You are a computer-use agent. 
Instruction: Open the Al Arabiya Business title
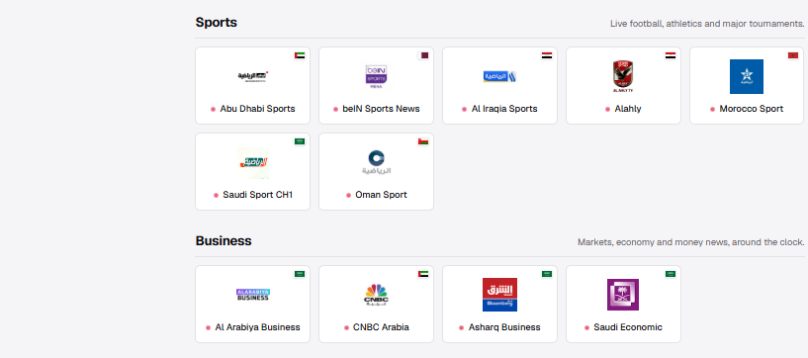[258, 327]
